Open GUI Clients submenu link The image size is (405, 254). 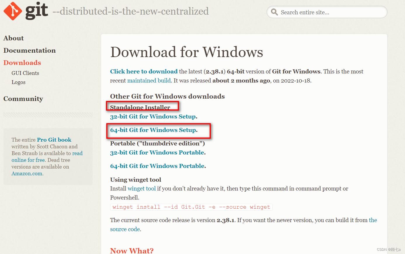pos(25,73)
